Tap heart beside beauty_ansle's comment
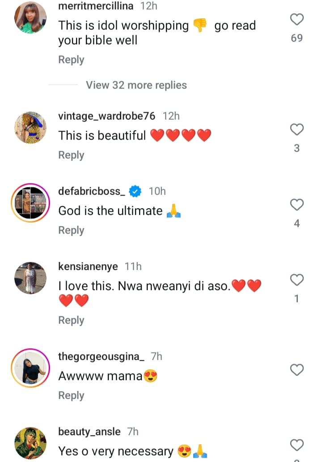 (x=297, y=445)
